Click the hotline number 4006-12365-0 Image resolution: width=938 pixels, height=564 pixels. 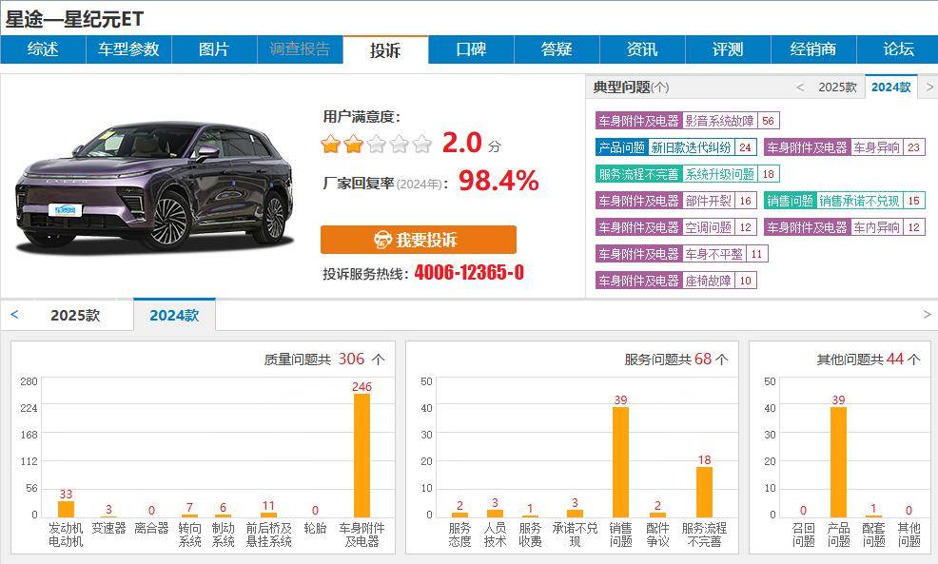tap(469, 273)
